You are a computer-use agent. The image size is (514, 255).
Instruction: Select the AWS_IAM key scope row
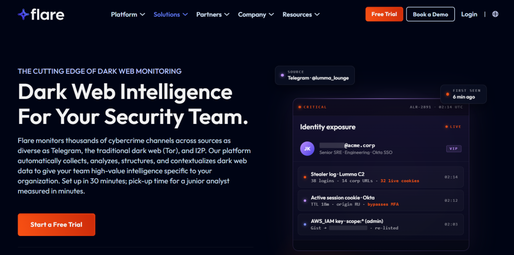(380, 224)
